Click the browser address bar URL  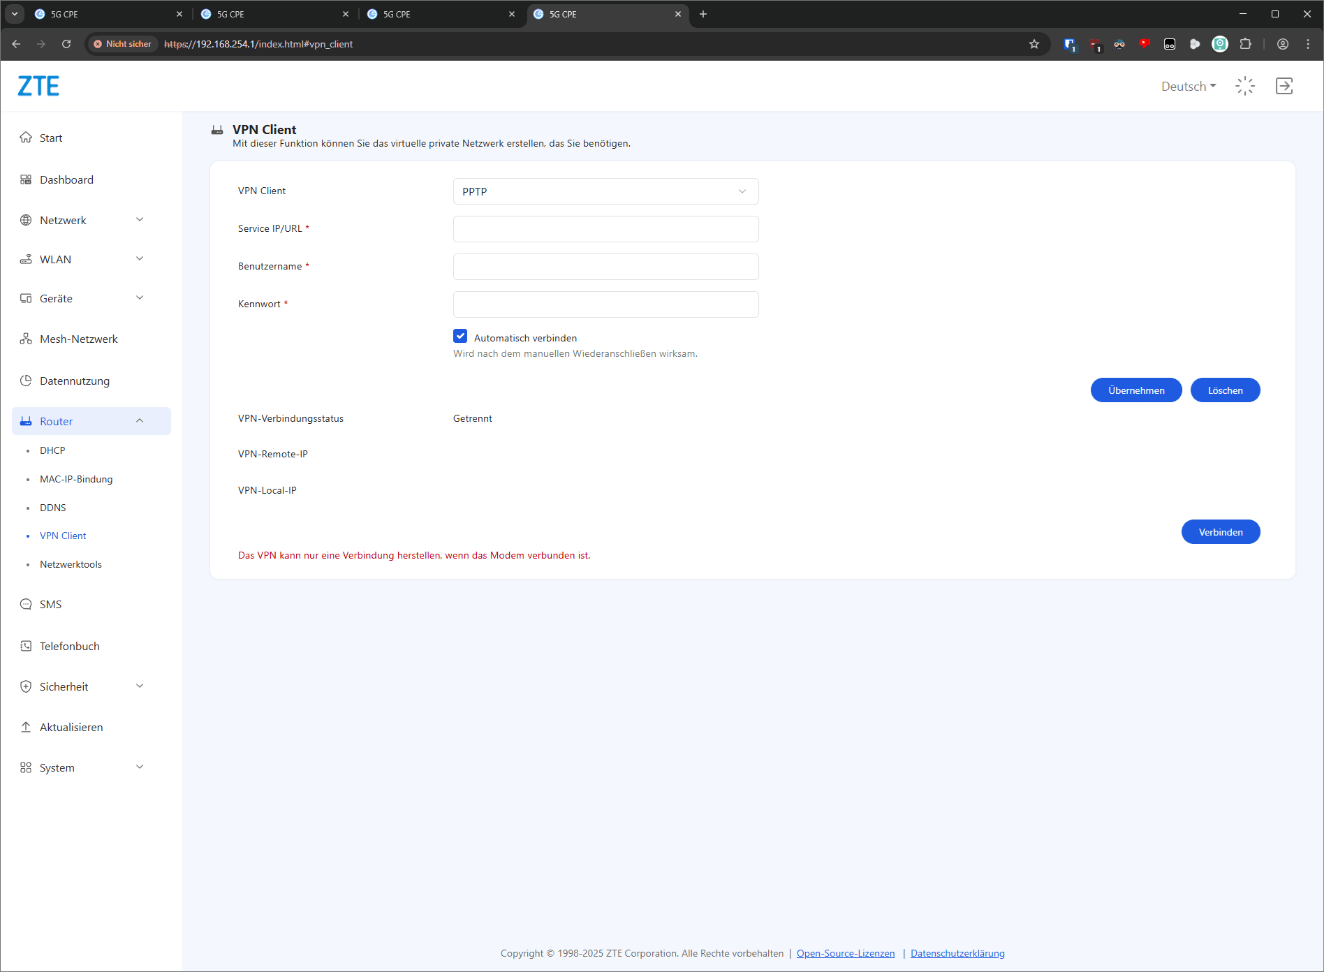[x=258, y=44]
